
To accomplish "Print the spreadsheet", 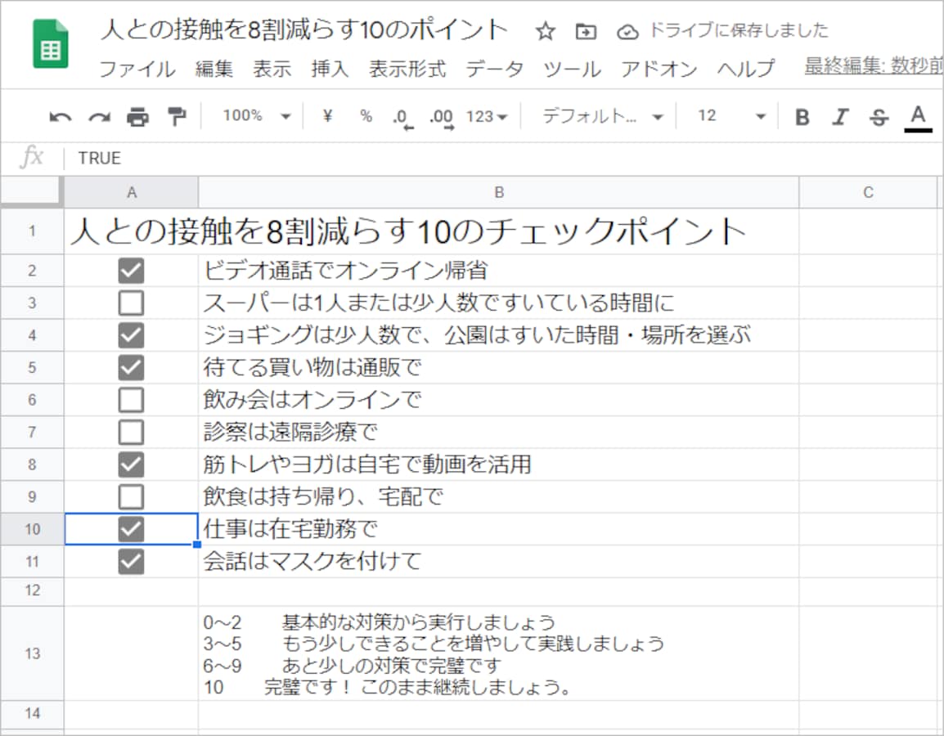I will [x=138, y=117].
